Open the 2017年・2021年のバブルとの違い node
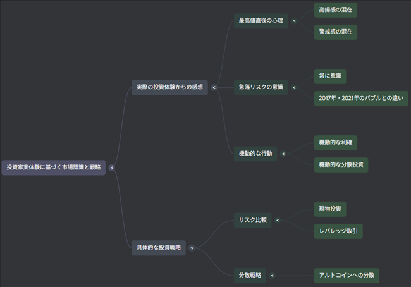The width and height of the screenshot is (411, 287). point(361,98)
